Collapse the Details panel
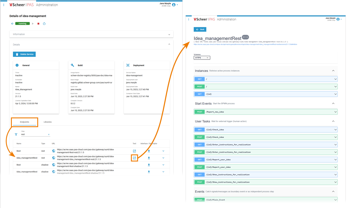The image size is (347, 208). click(169, 44)
